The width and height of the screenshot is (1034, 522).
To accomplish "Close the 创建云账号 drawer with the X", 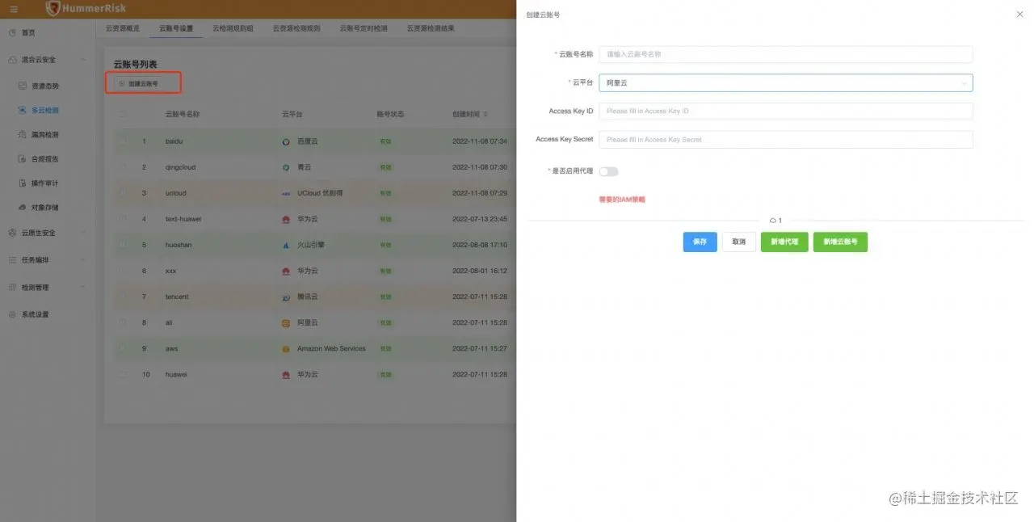I will point(1019,15).
